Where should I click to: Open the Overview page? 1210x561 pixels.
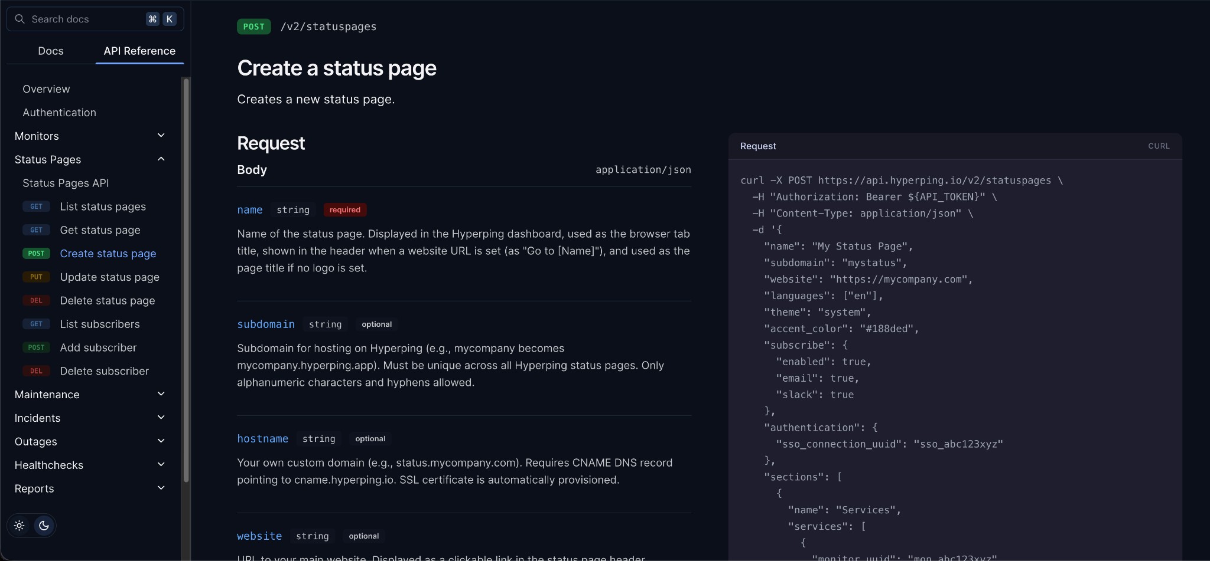click(46, 88)
